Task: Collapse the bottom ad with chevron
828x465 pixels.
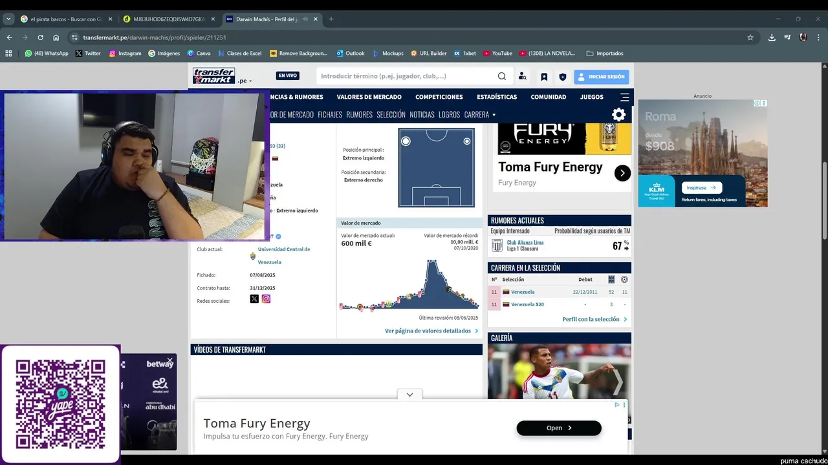Action: pos(409,395)
